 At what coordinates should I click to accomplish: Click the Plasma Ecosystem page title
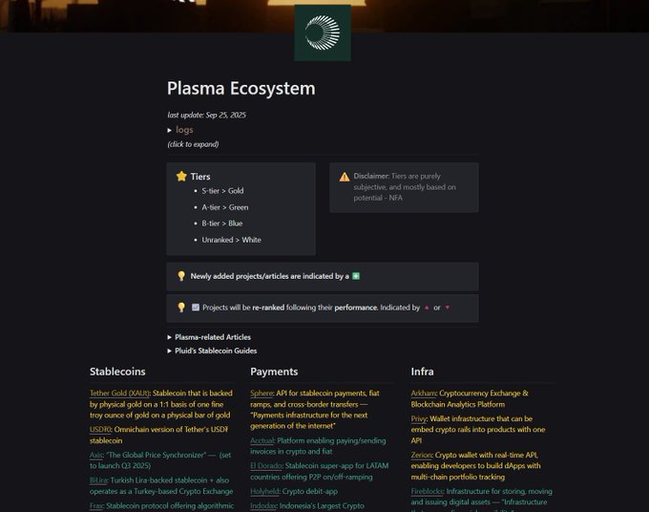pyautogui.click(x=241, y=89)
